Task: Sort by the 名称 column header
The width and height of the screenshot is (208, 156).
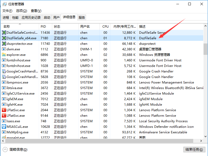Action: pyautogui.click(x=20, y=27)
